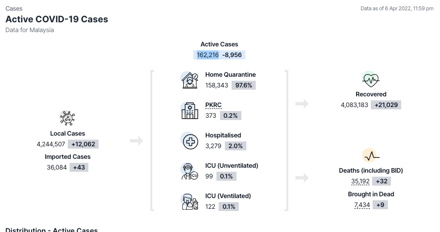The width and height of the screenshot is (440, 232).
Task: Click the Local Cases virus icon
Action: [x=67, y=118]
